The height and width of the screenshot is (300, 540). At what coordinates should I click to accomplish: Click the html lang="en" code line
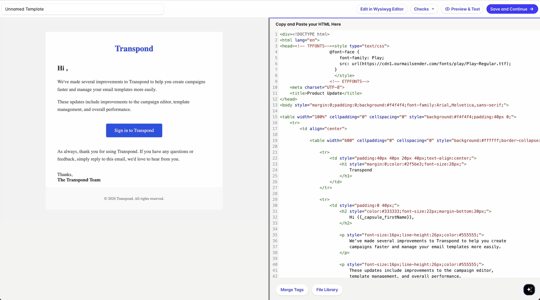pyautogui.click(x=299, y=40)
